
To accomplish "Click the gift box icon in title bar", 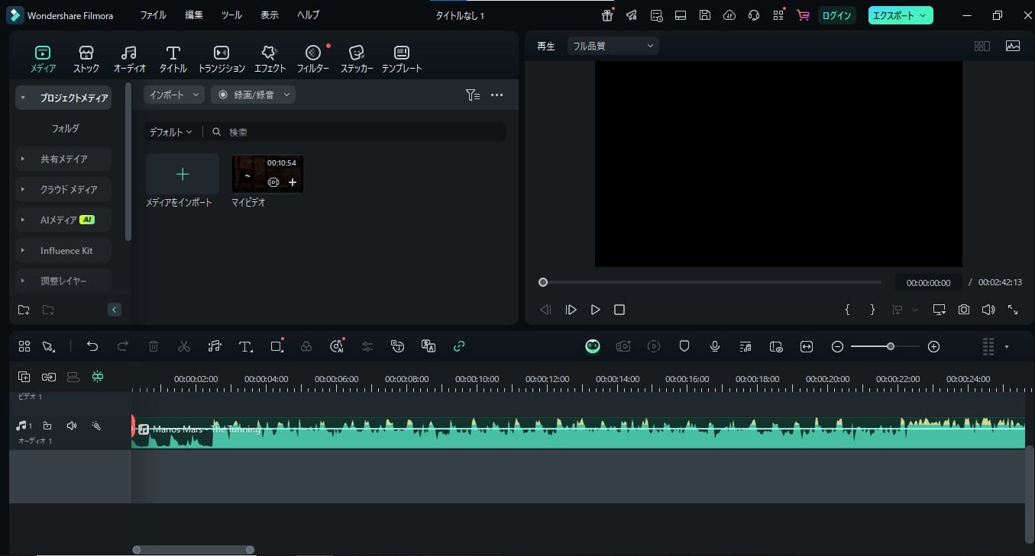I will coord(607,15).
